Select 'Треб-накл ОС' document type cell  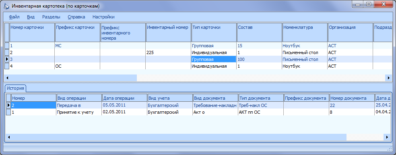click(x=261, y=105)
